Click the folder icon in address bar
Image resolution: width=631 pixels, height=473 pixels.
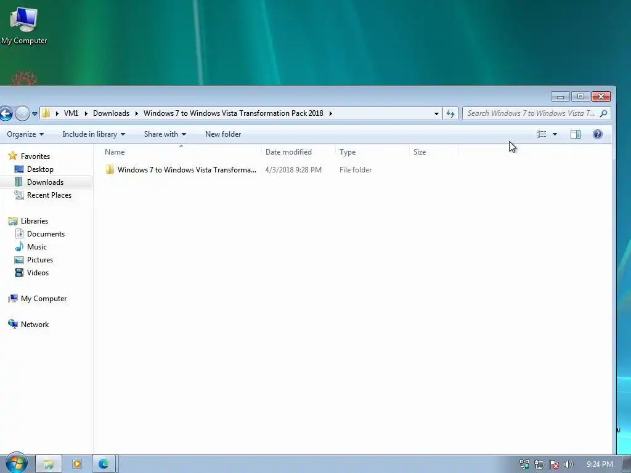click(x=46, y=113)
